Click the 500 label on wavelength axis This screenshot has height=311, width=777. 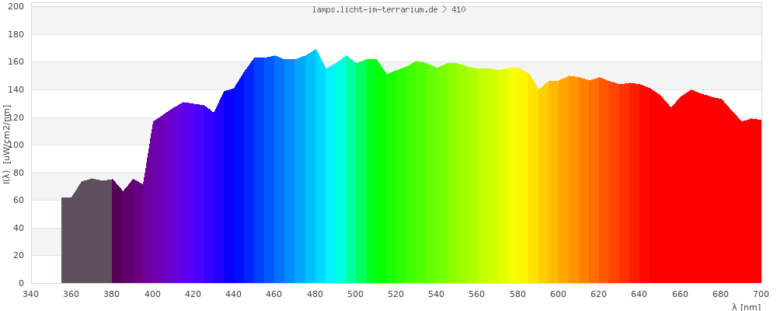[x=355, y=294]
